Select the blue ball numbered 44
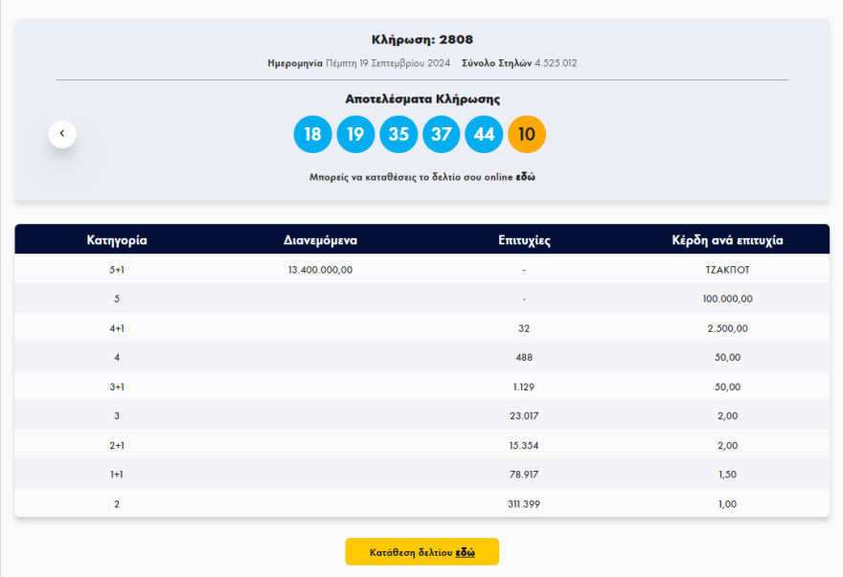The image size is (843, 577). (x=484, y=134)
